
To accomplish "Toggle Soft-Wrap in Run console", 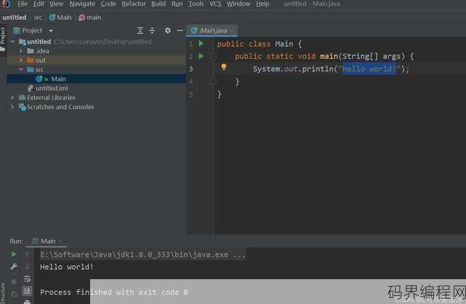I will click(x=27, y=279).
